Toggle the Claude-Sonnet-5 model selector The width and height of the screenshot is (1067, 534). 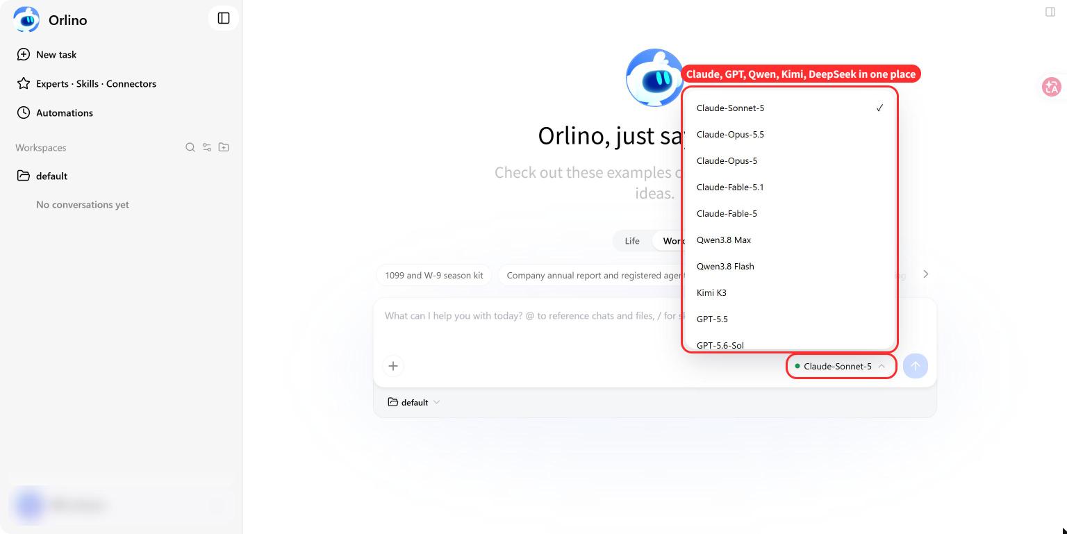coord(841,366)
